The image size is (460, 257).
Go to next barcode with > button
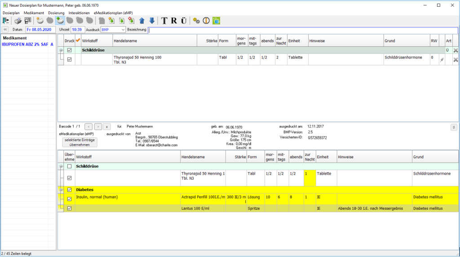(98, 127)
